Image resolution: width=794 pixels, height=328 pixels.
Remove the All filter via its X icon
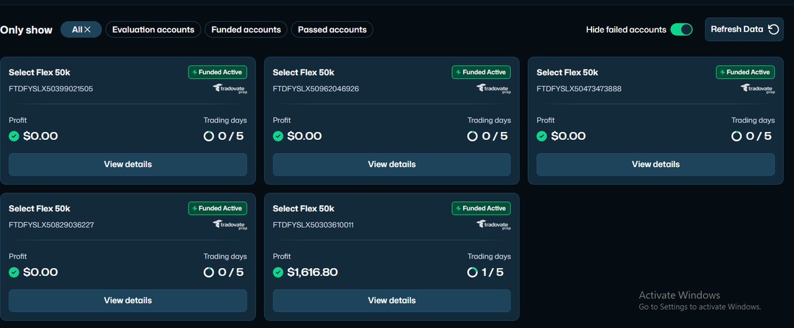tap(88, 30)
